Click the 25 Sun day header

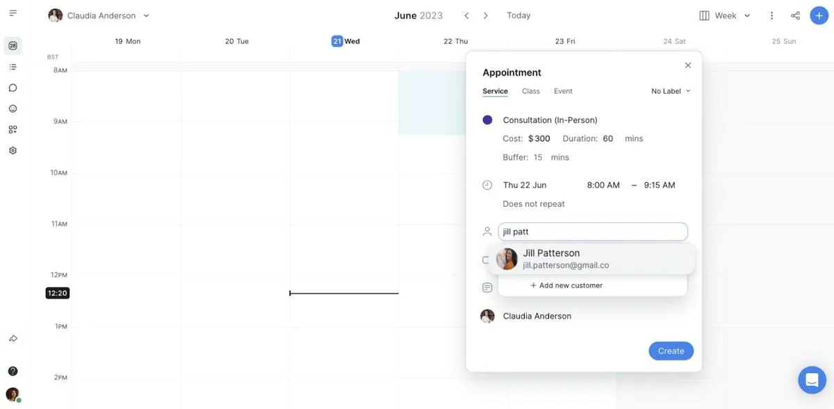click(783, 41)
